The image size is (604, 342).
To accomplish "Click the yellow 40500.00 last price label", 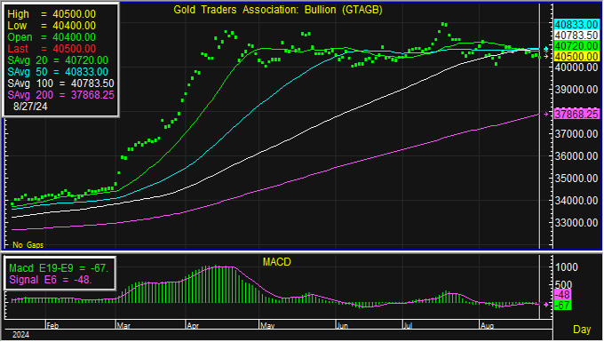I will [576, 56].
